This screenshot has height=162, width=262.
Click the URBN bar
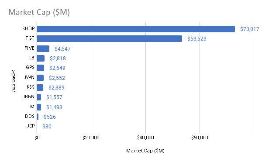pyautogui.click(x=39, y=97)
